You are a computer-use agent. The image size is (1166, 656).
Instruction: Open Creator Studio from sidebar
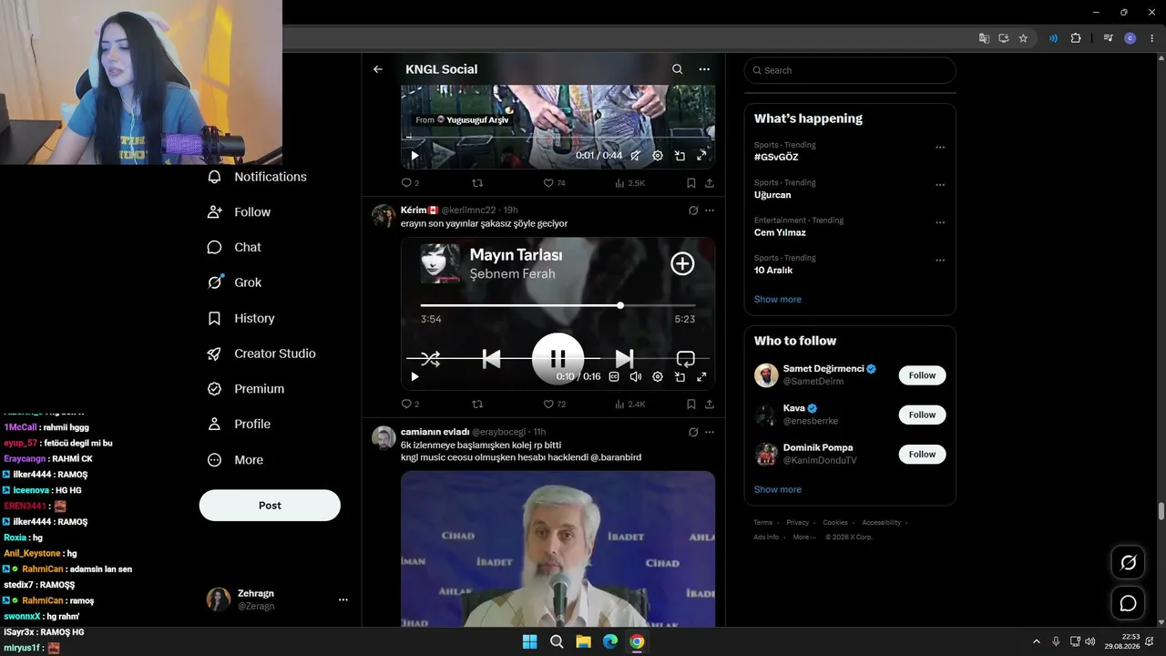click(x=262, y=354)
